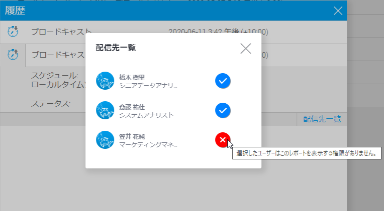Screen dimensions: 384x211
Task: Click the recipient name 笠井 花純
Action: tap(132, 136)
